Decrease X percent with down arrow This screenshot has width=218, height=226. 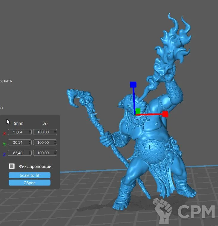click(55, 133)
